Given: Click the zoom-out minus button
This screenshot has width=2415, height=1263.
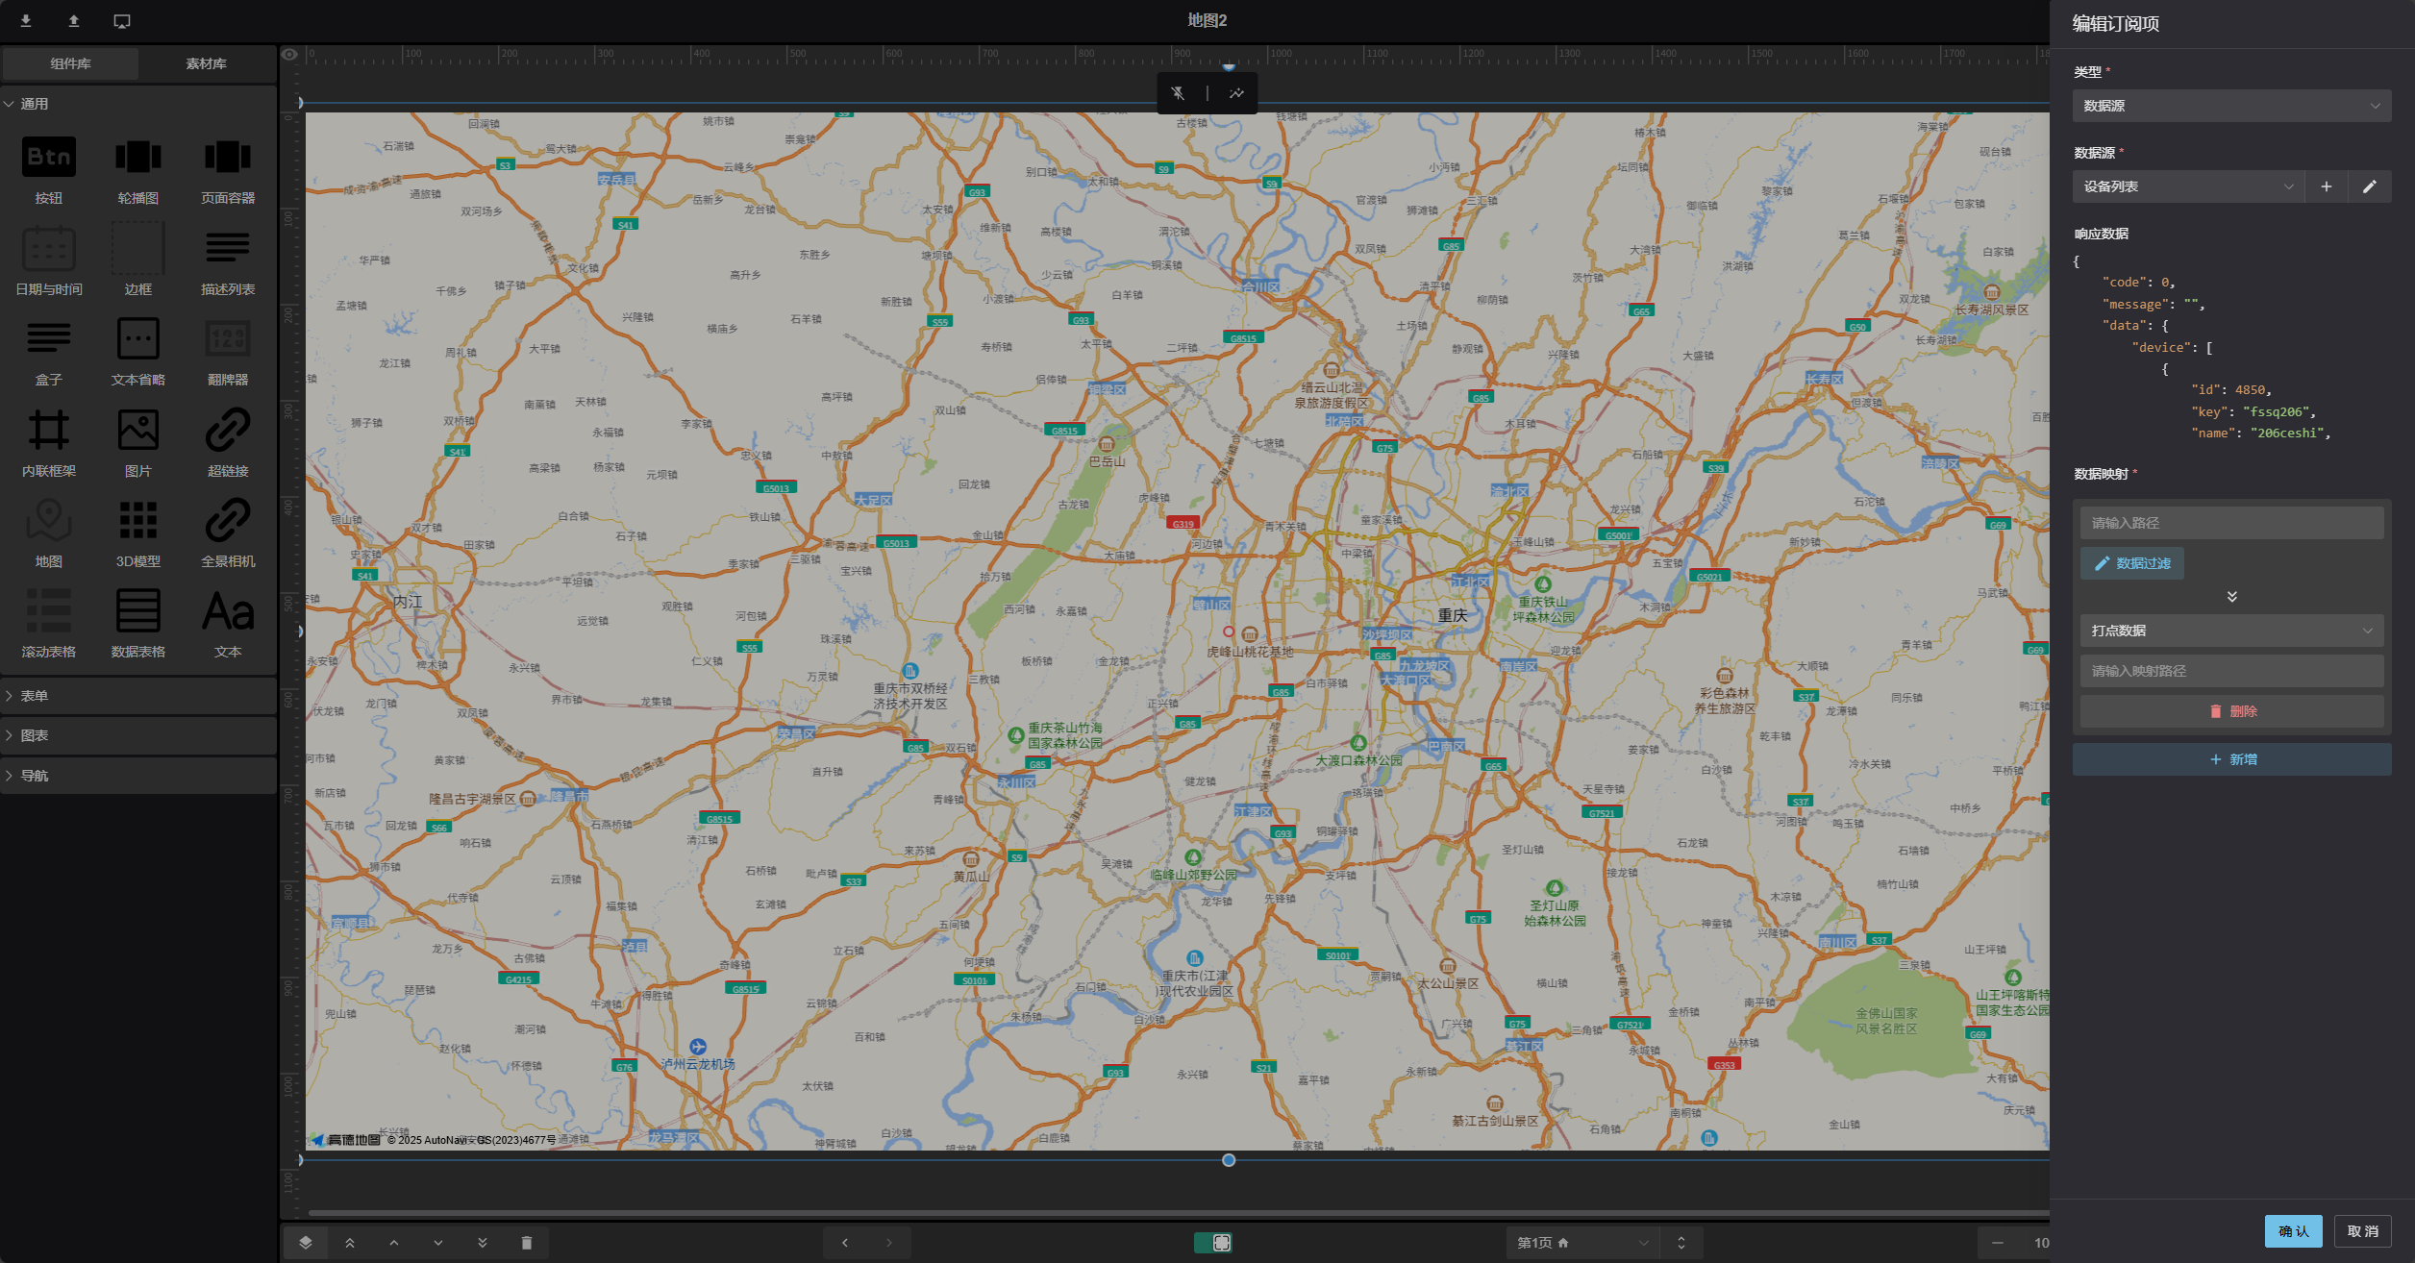Looking at the screenshot, I should coord(1998,1242).
